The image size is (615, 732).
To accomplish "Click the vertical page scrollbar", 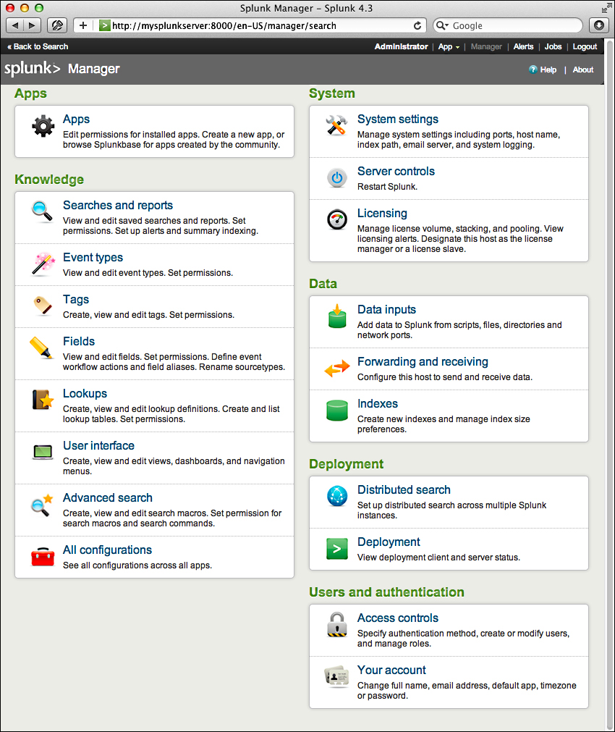I will pos(611,383).
